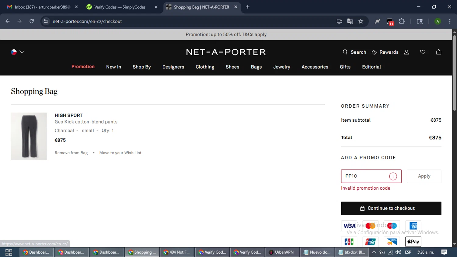Click the Apple Pay payment icon
Viewport: 457px width, 257px height.
[413, 242]
